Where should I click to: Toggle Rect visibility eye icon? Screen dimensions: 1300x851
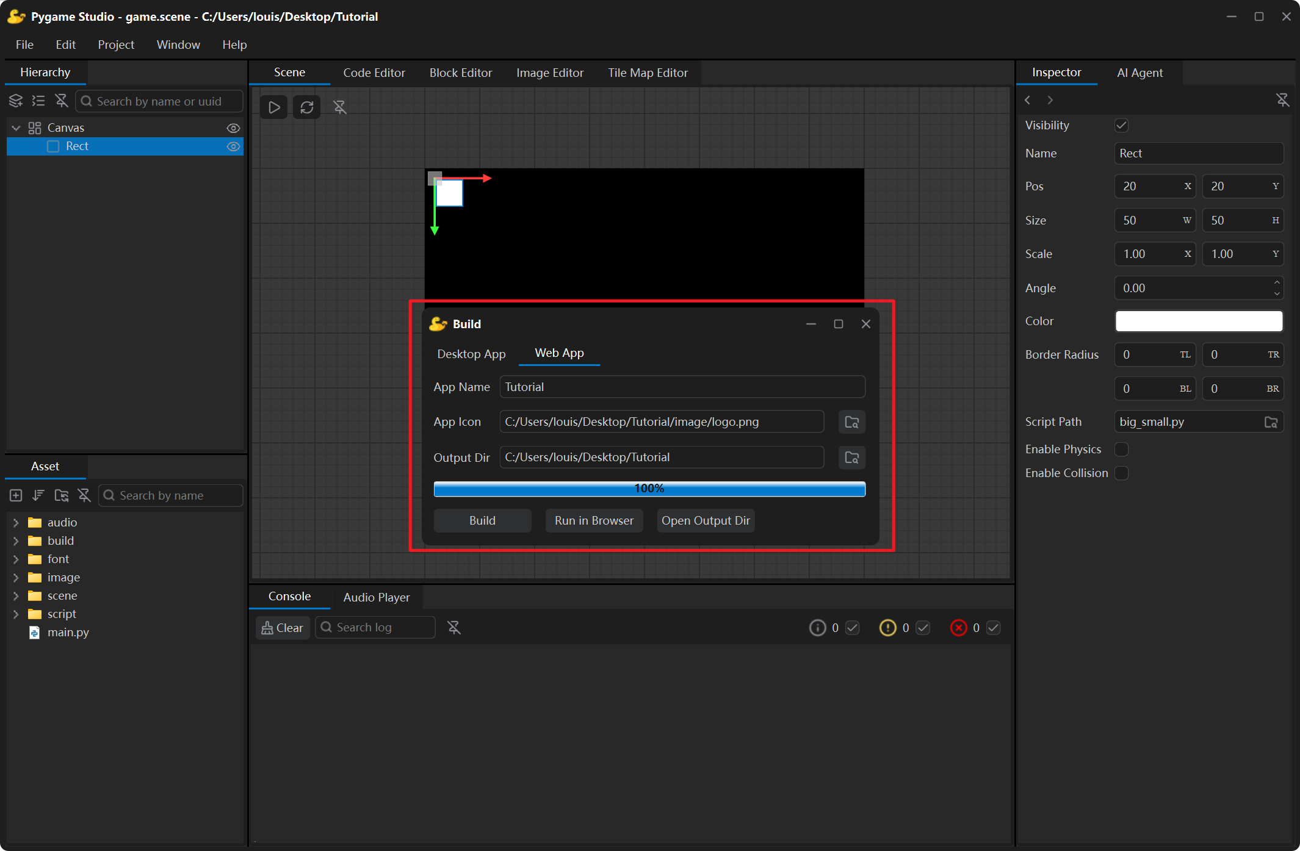coord(233,146)
